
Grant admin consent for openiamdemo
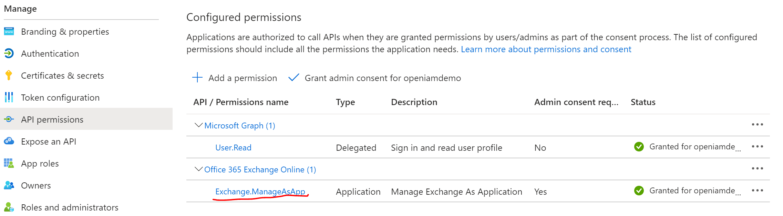click(x=375, y=78)
